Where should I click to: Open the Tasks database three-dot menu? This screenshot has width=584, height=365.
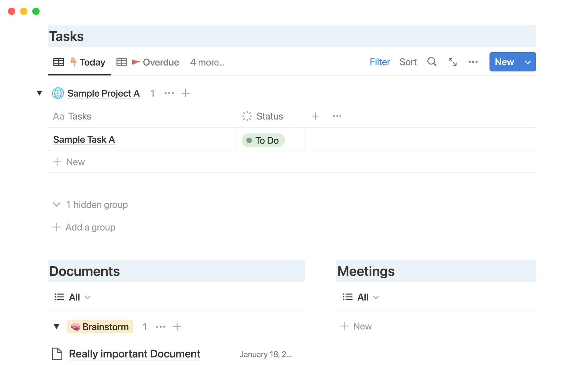click(x=473, y=62)
